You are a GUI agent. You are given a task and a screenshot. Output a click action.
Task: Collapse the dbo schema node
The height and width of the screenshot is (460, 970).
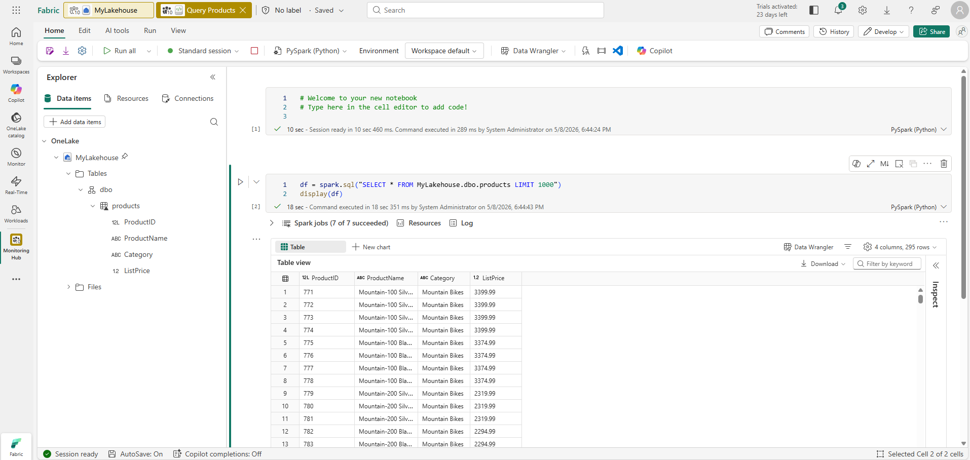[x=81, y=189]
